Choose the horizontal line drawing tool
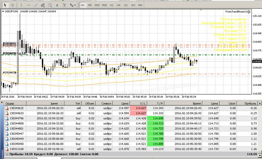Viewport: 262px width, 159px height. pos(29,5)
